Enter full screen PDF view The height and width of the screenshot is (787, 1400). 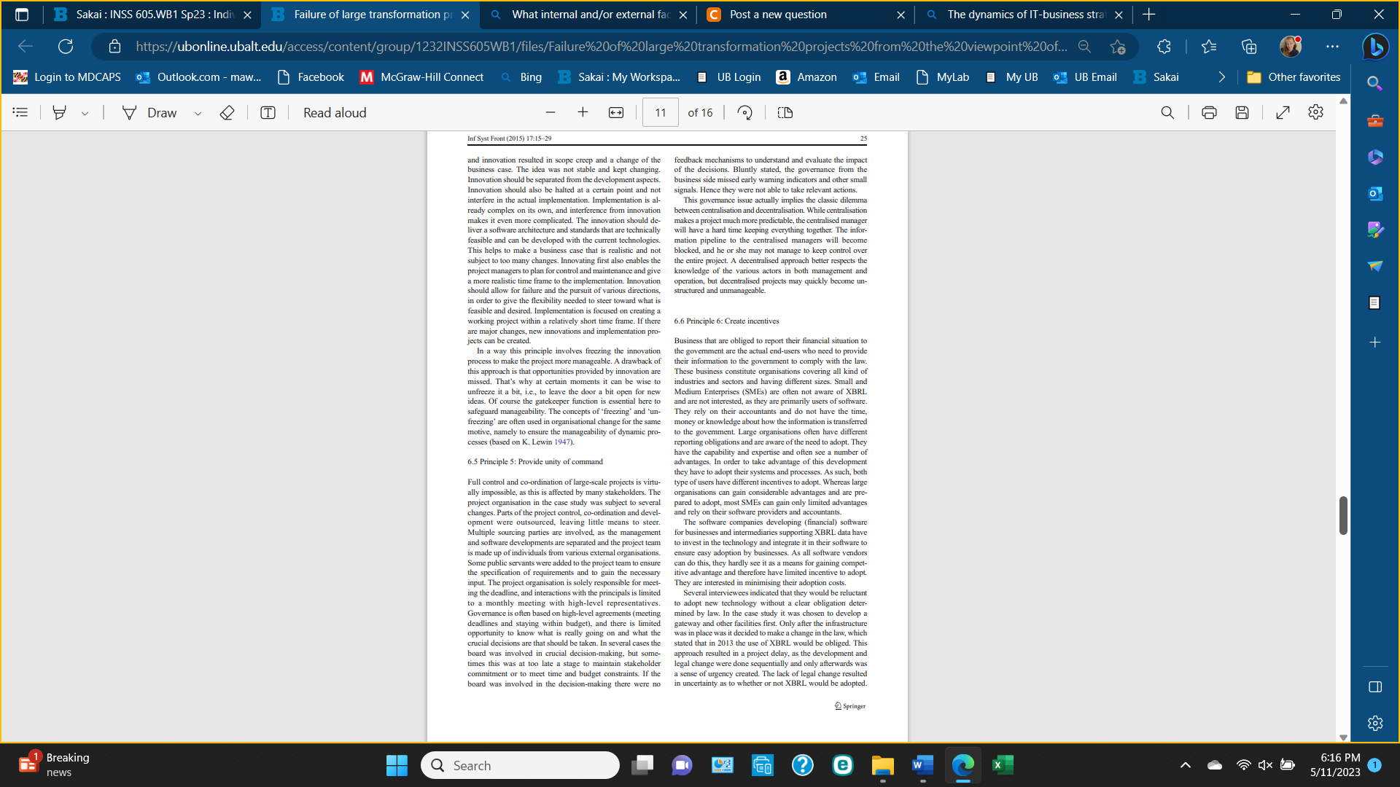1283,112
